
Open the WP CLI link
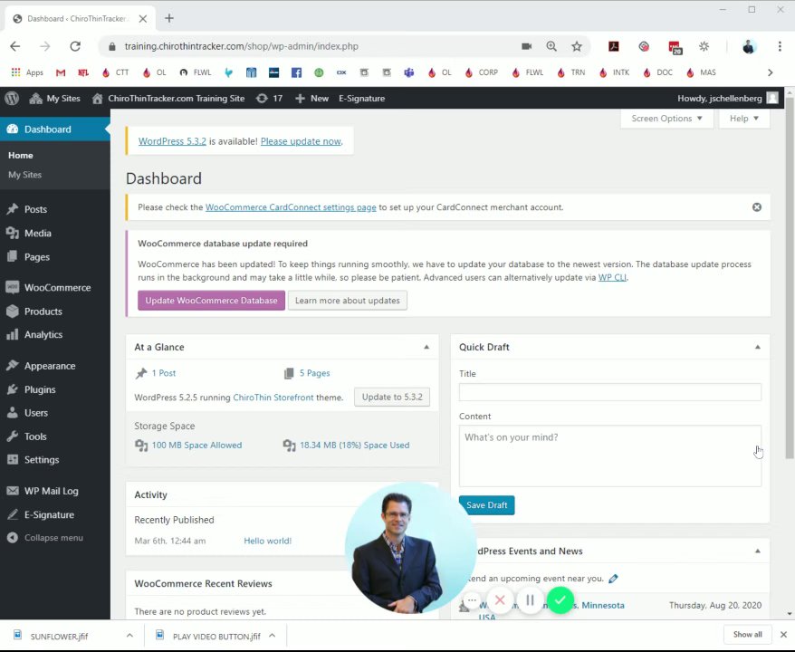[612, 277]
